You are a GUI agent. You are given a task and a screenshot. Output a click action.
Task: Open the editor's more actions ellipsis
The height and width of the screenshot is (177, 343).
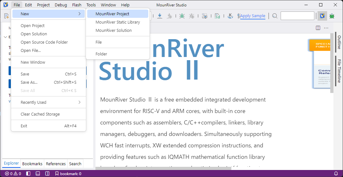point(326,28)
